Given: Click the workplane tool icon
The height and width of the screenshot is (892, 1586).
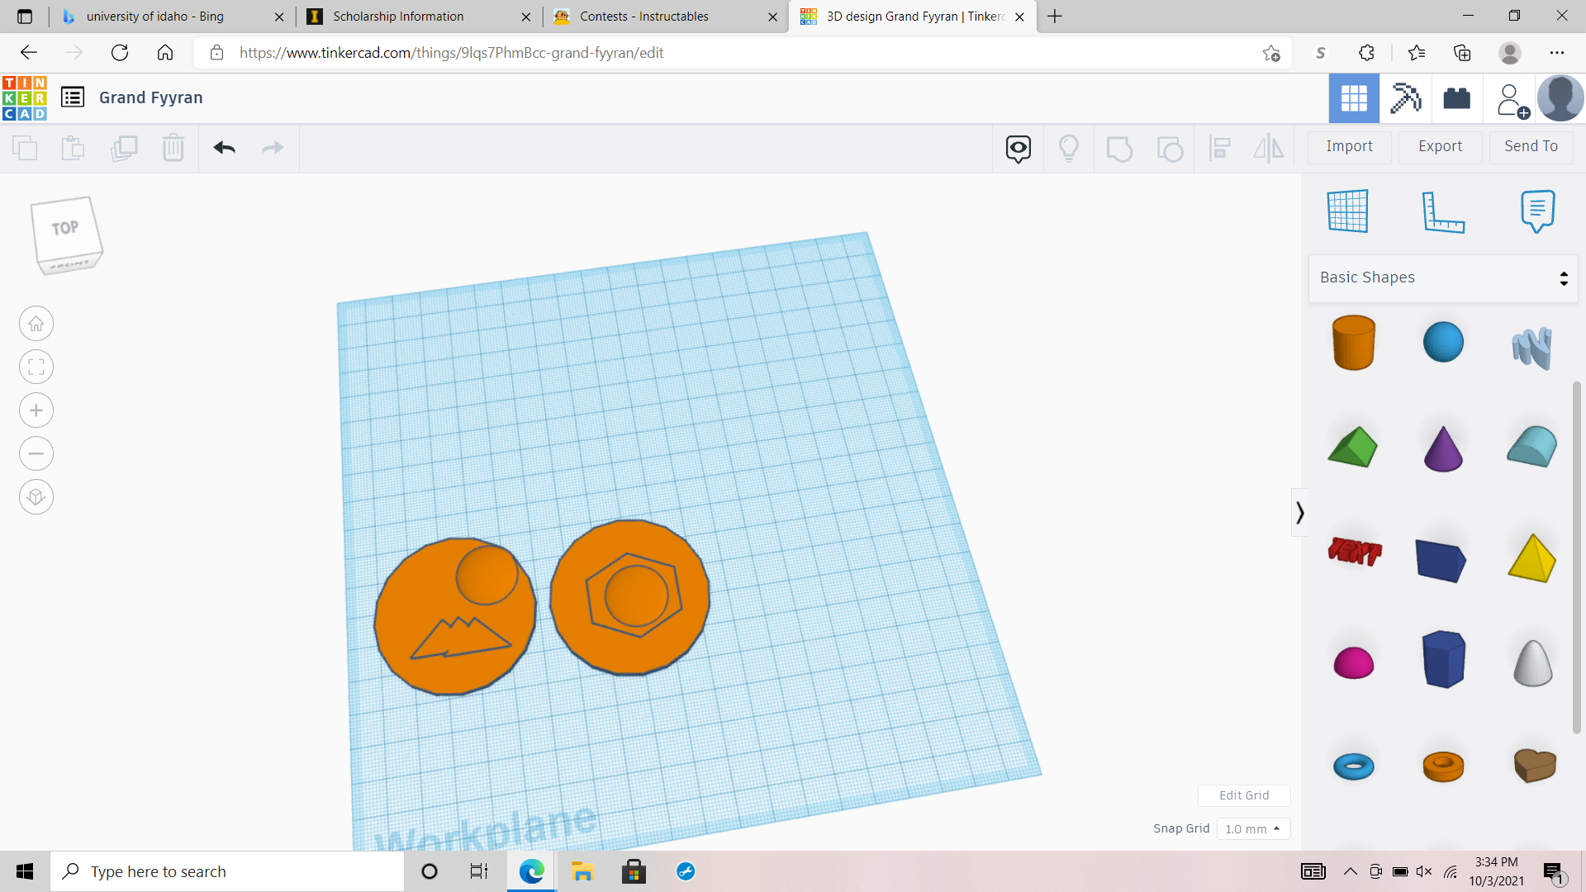Looking at the screenshot, I should tap(1347, 211).
